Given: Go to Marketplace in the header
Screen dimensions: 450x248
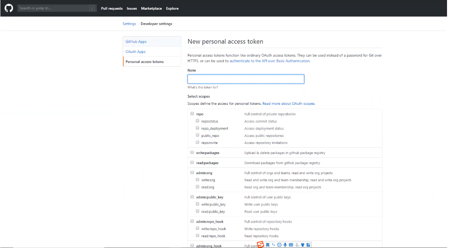Looking at the screenshot, I should [x=151, y=8].
